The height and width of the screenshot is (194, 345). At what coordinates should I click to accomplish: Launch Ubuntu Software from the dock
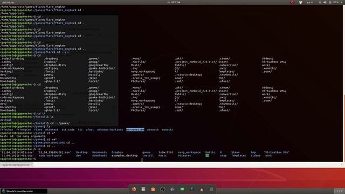click(153, 189)
